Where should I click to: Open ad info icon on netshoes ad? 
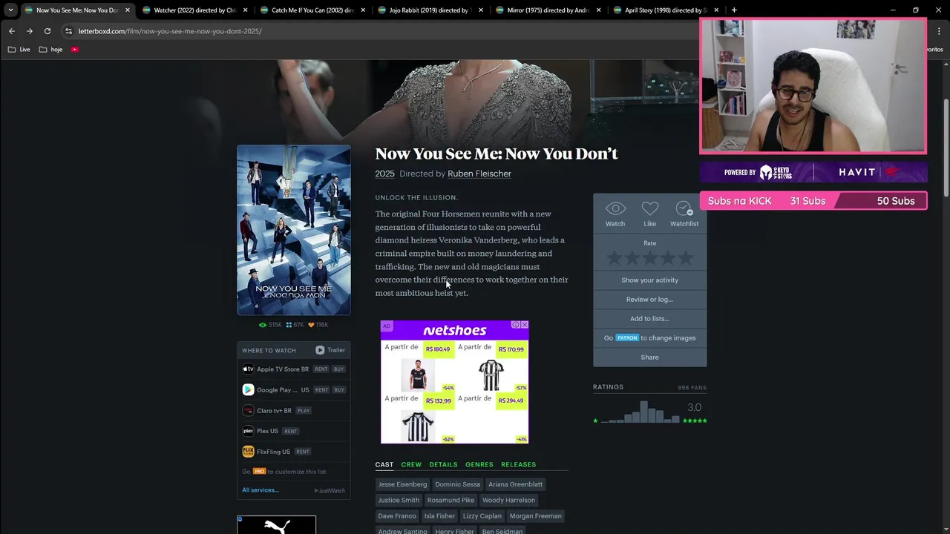[516, 325]
